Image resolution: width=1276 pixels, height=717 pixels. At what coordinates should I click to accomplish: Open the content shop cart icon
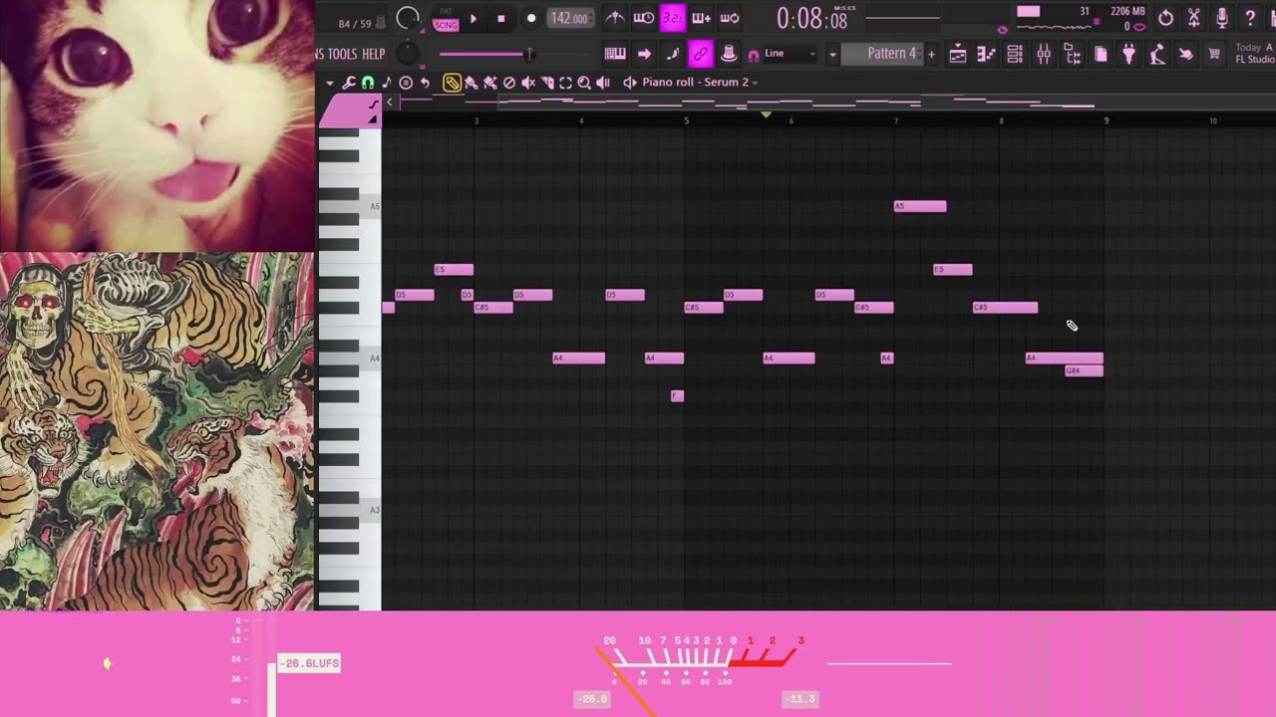pyautogui.click(x=1214, y=55)
